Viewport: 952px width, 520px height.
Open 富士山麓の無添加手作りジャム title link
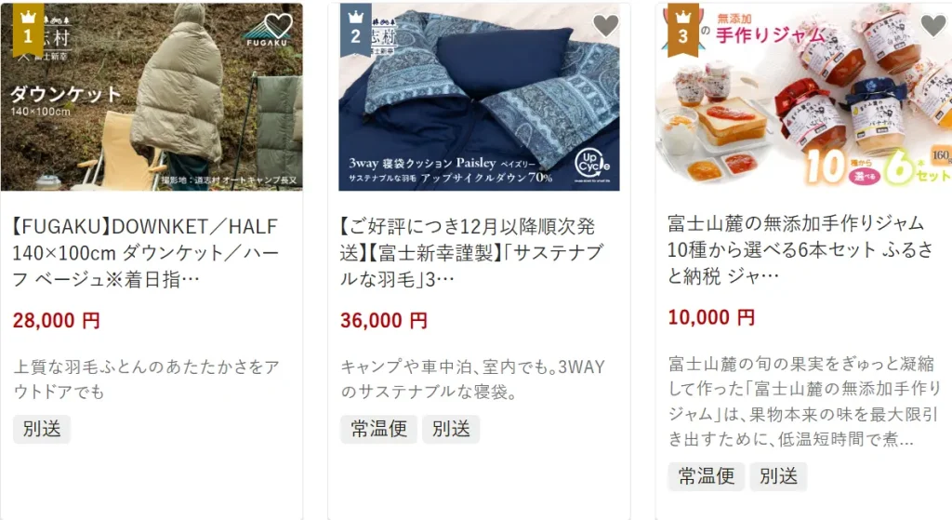click(x=800, y=249)
